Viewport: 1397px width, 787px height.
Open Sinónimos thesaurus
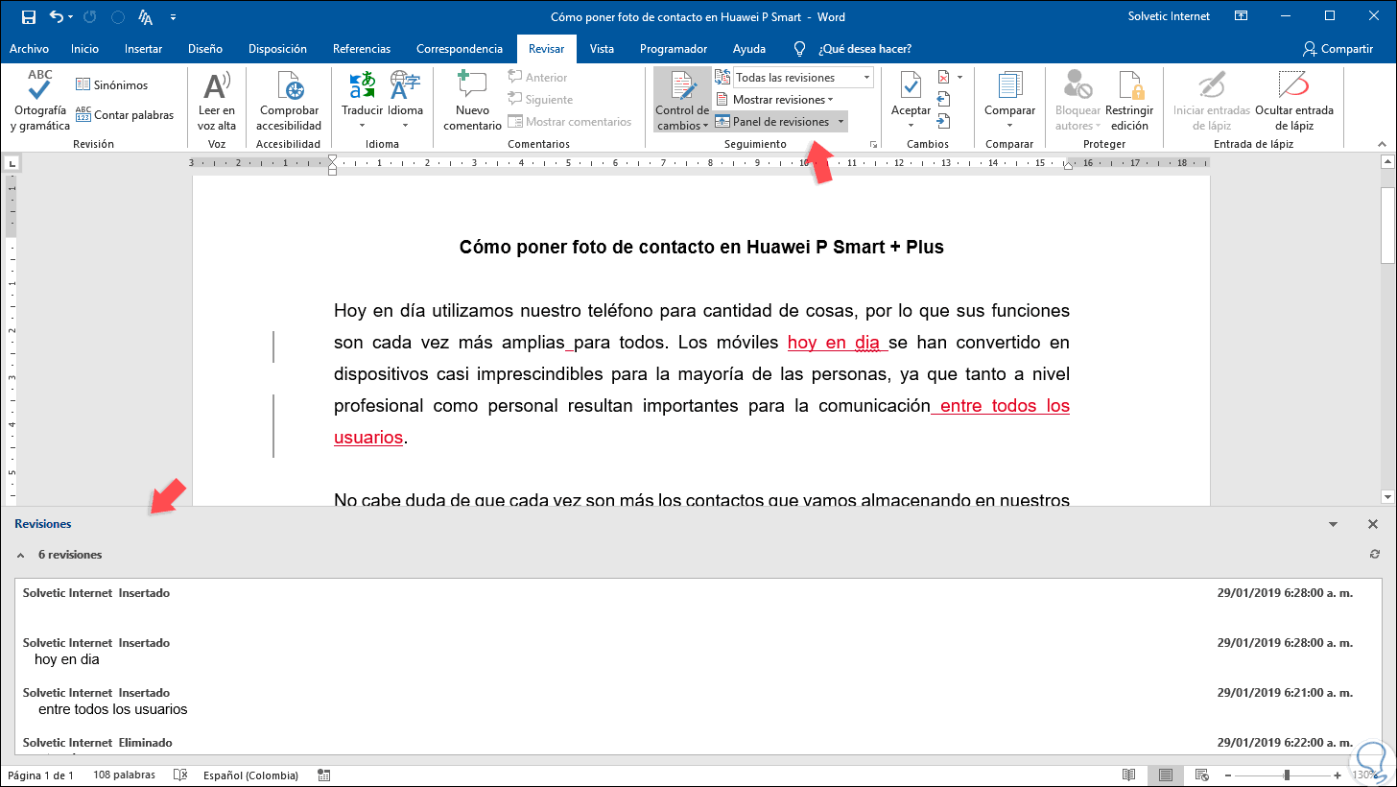point(112,84)
